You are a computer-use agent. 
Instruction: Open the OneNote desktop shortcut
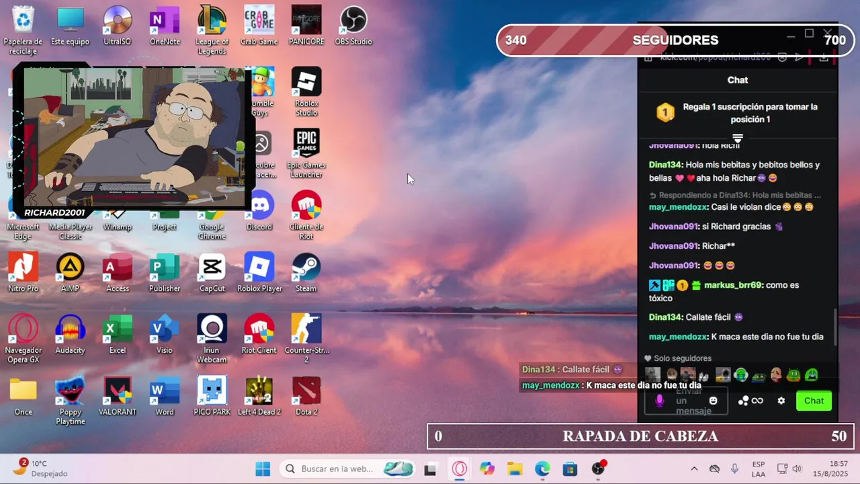pos(165,27)
